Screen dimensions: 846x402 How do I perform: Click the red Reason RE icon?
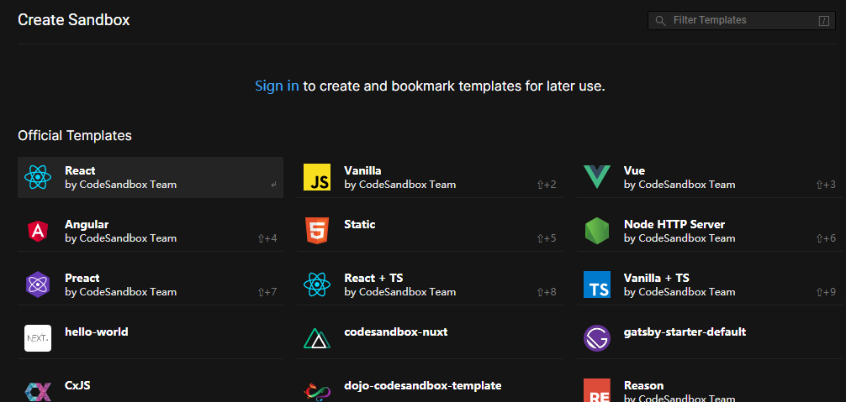(x=597, y=391)
